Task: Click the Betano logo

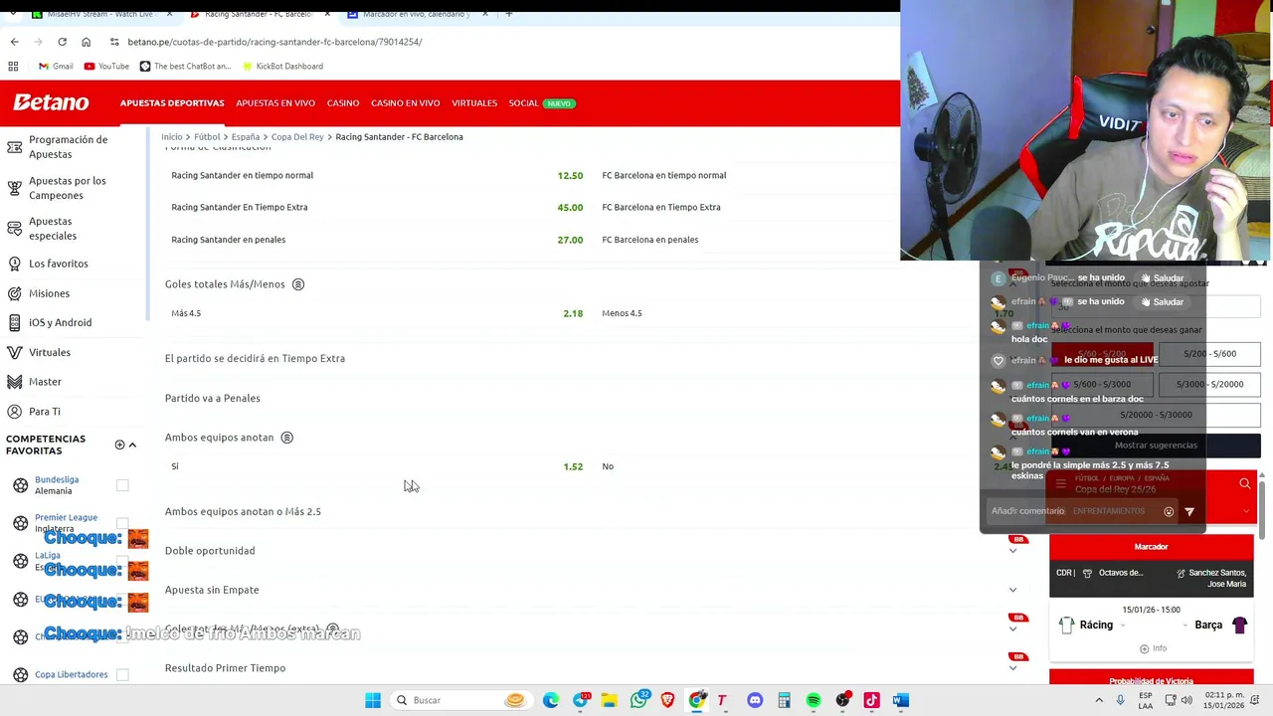Action: tap(51, 102)
